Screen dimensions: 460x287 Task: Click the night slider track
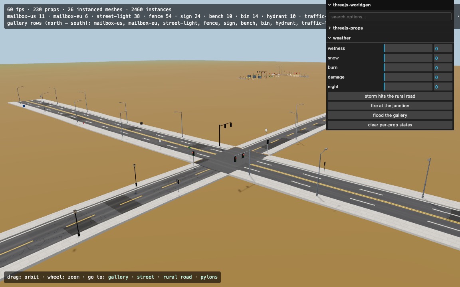click(x=408, y=86)
